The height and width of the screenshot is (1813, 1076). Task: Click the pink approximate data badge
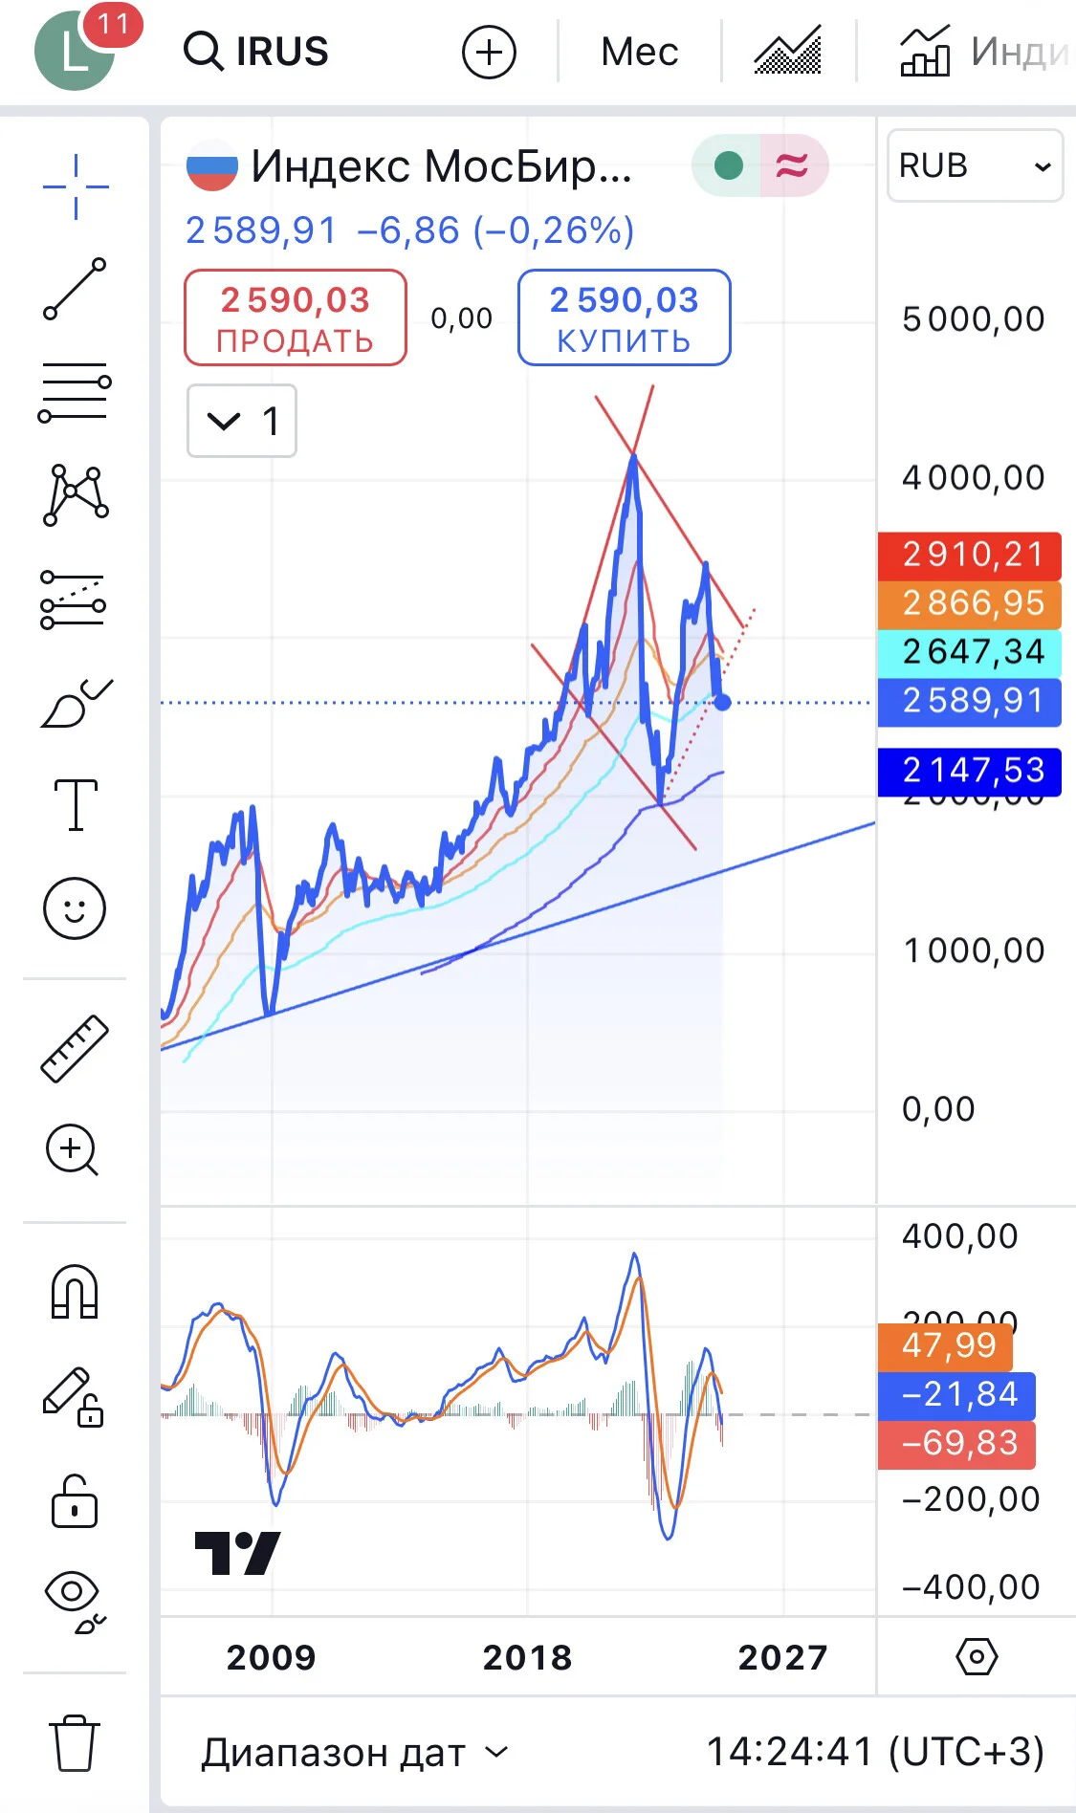792,165
